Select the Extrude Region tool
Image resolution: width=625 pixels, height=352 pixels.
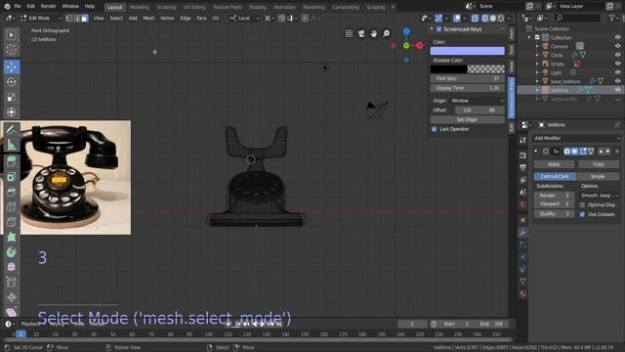11,161
